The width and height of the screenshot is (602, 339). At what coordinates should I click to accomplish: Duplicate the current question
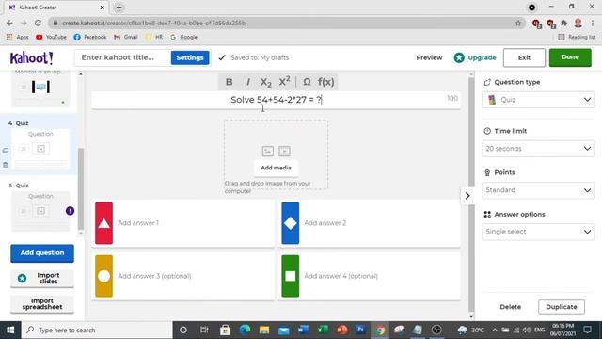562,307
